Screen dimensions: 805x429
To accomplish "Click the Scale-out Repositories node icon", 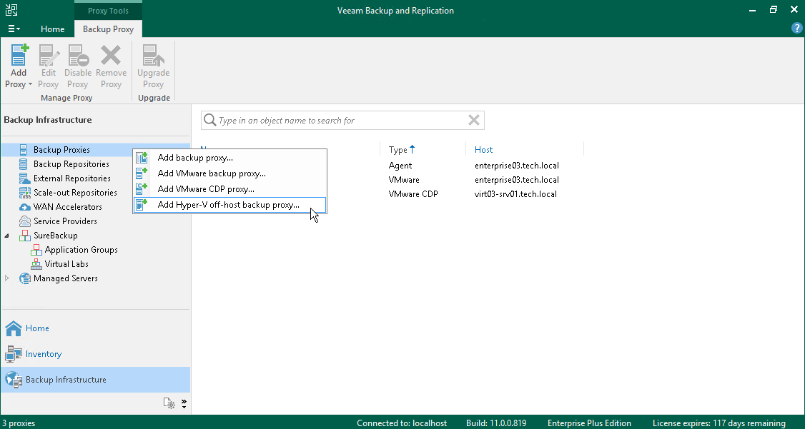I will (24, 193).
